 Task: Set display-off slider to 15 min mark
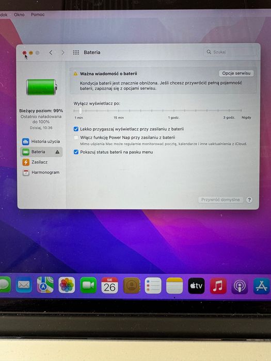point(119,111)
